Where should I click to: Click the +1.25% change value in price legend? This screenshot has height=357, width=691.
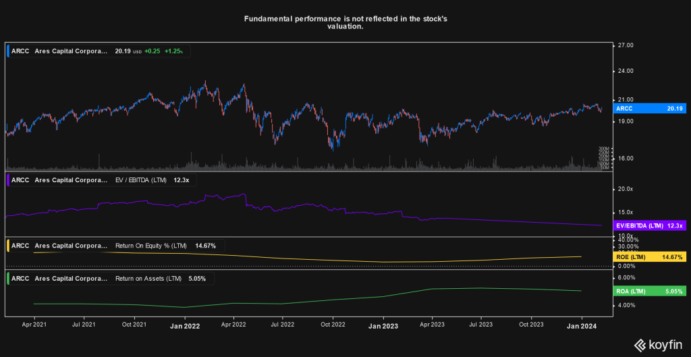point(178,51)
